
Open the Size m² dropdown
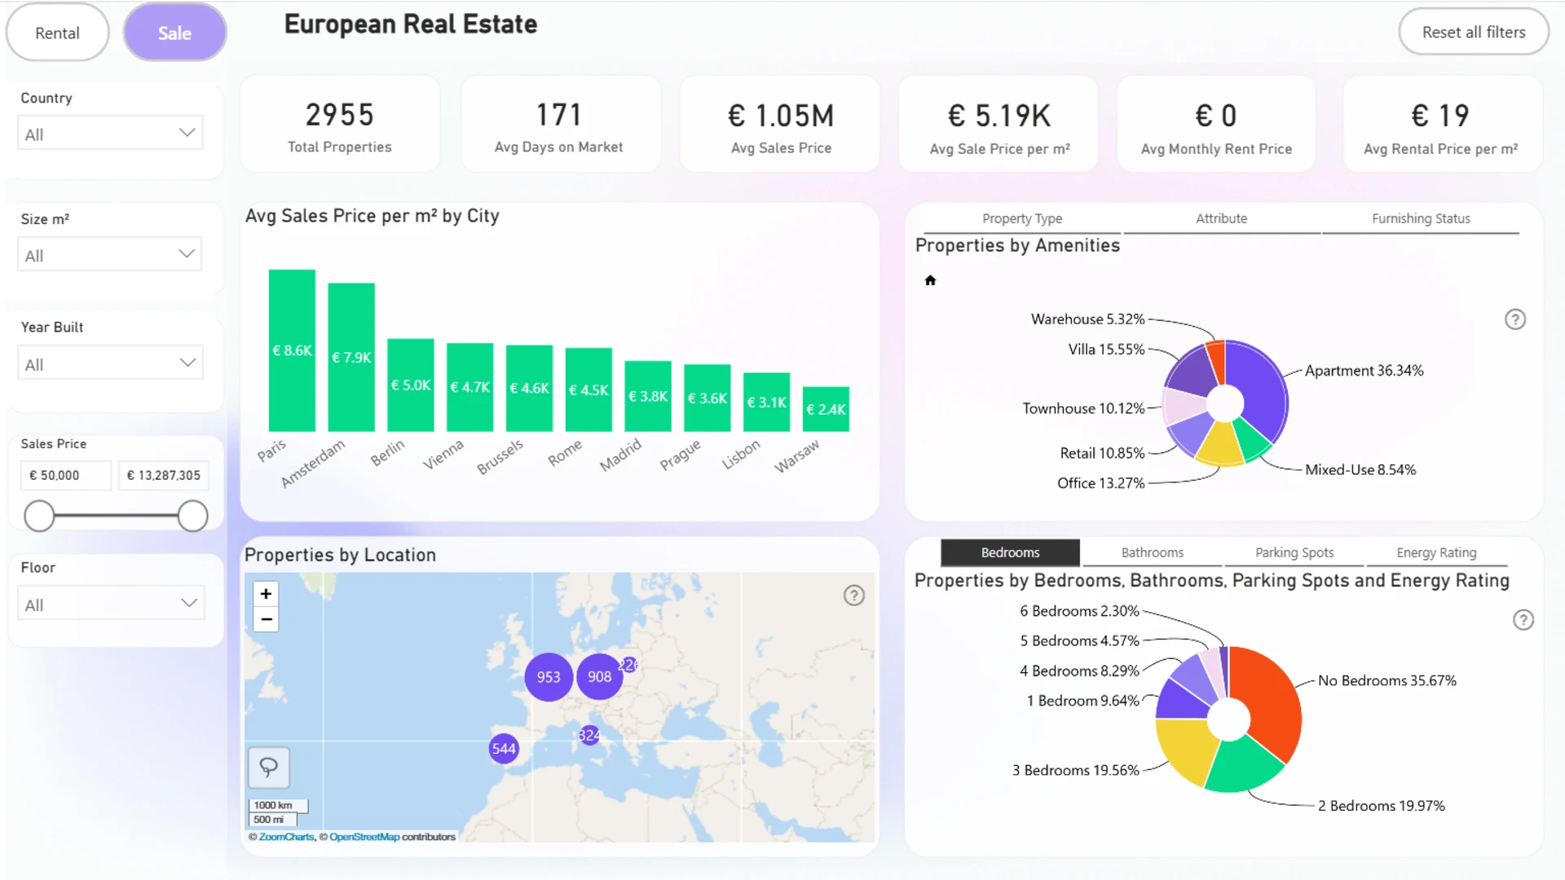(x=110, y=254)
